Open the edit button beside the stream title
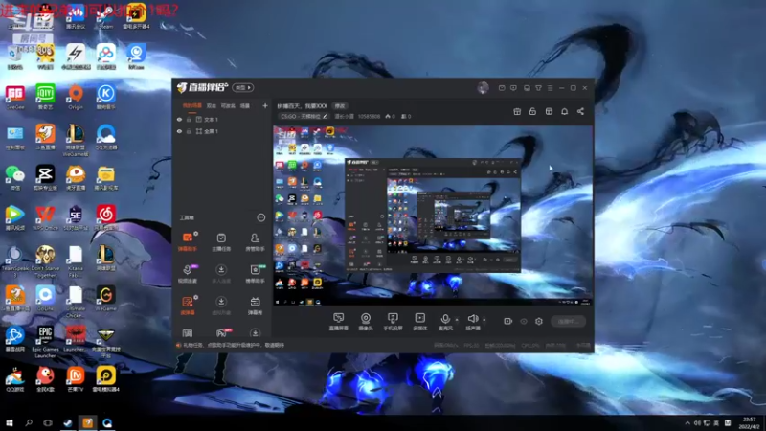The image size is (766, 431). [x=340, y=106]
